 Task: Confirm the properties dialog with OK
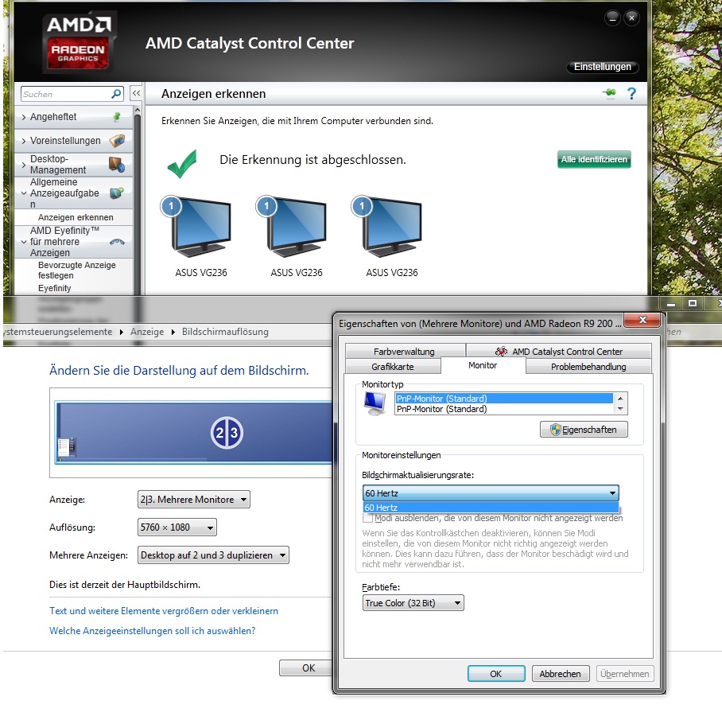496,674
